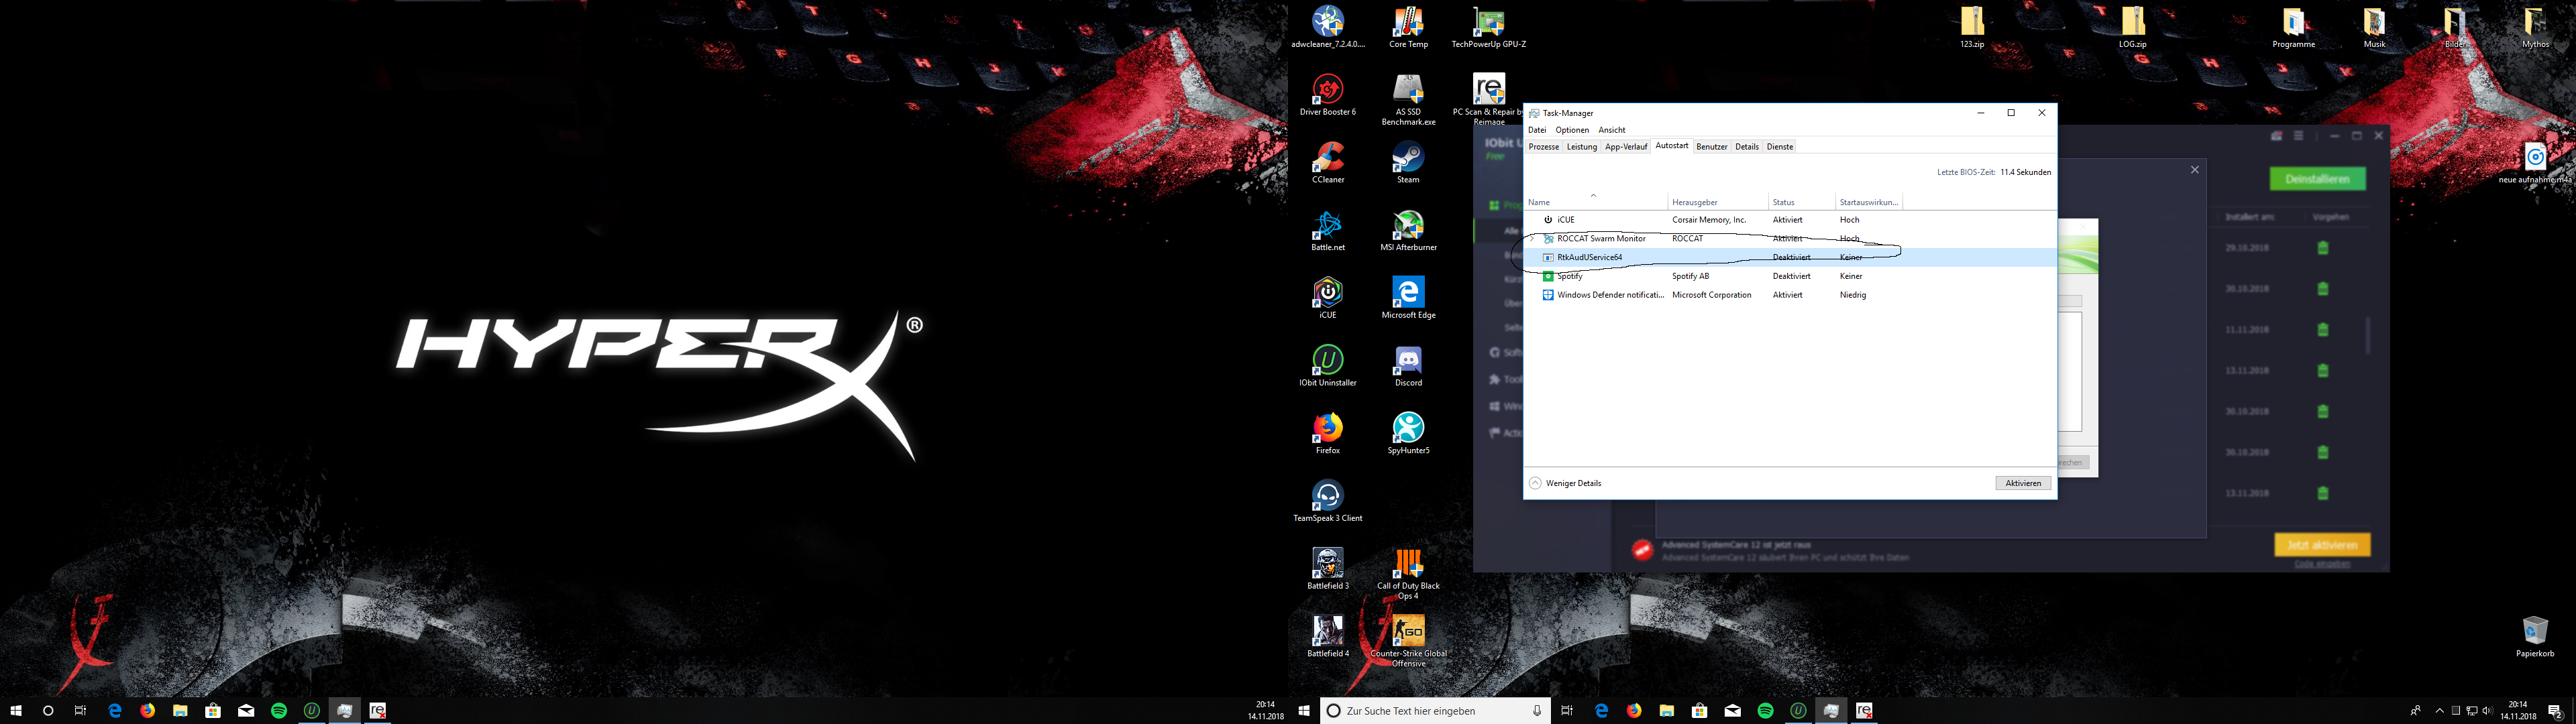Click Spotify icon in right taskbar
The height and width of the screenshot is (724, 2576).
[x=1765, y=711]
